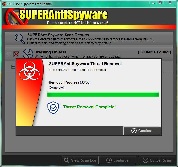Click the View Scan Log button
The height and width of the screenshot is (167, 178).
(80, 160)
